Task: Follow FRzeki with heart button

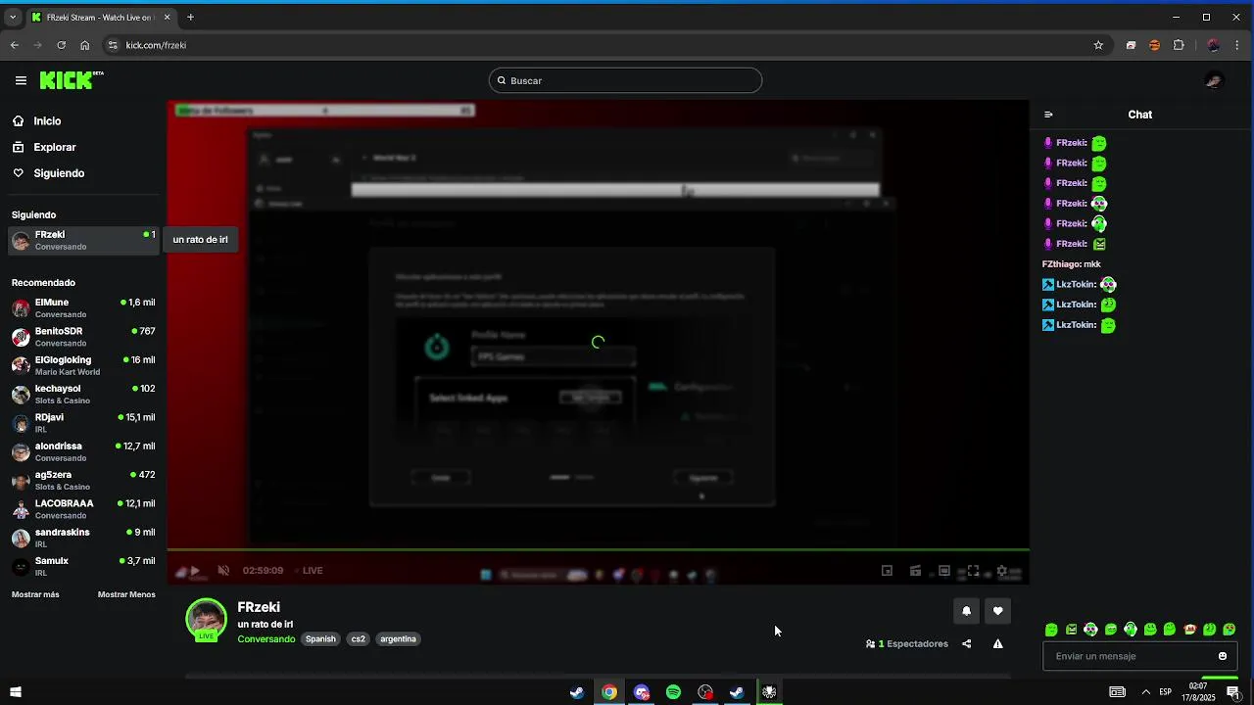Action: 997,611
